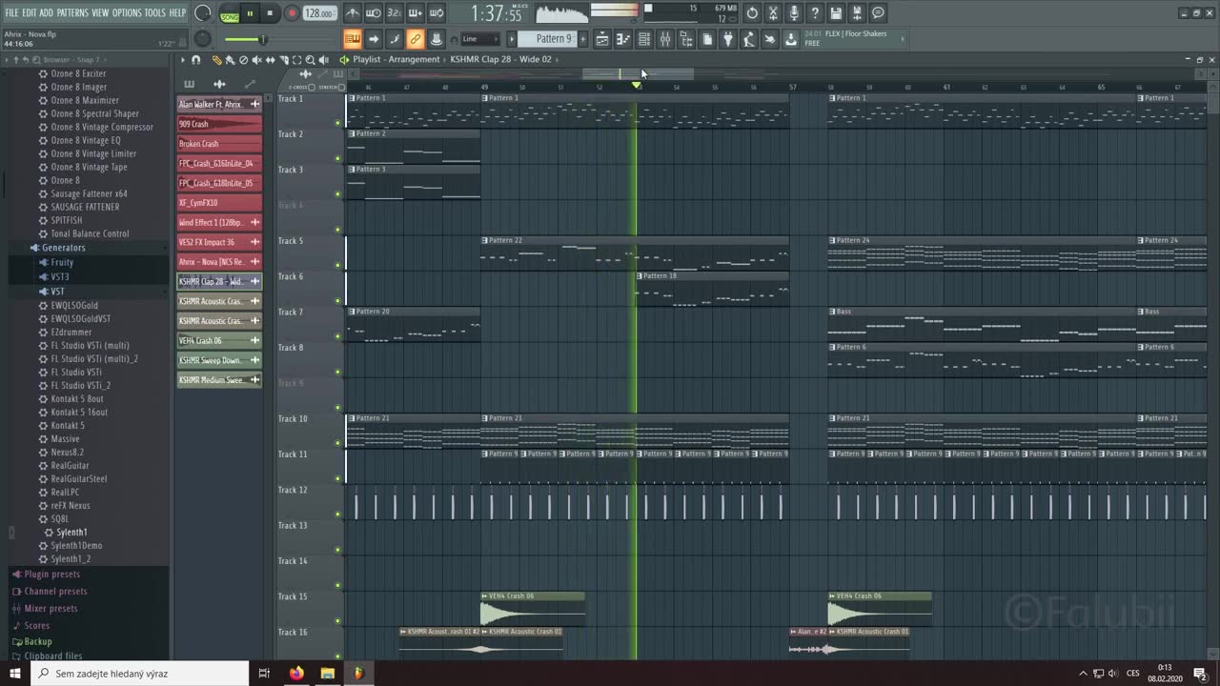Open the channel rack
Image resolution: width=1220 pixels, height=686 pixels.
[644, 39]
